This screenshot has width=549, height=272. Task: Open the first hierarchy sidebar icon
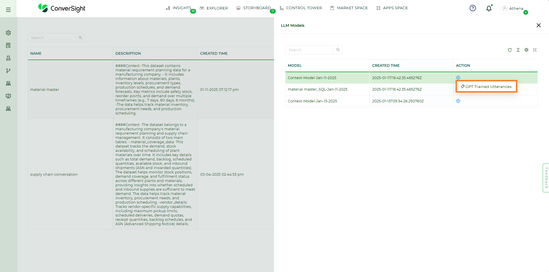(x=8, y=83)
